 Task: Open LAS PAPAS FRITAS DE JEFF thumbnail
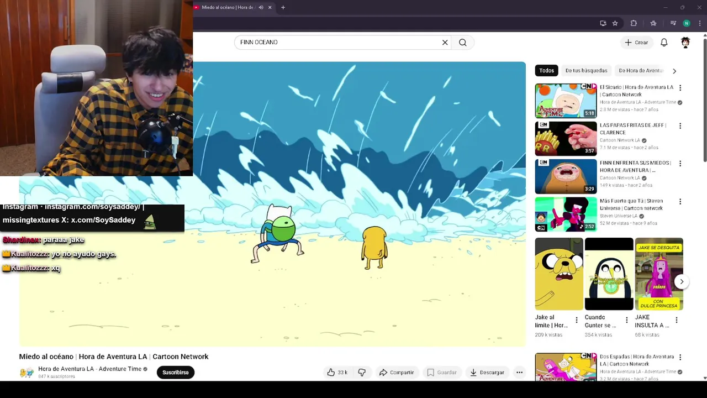click(x=566, y=138)
